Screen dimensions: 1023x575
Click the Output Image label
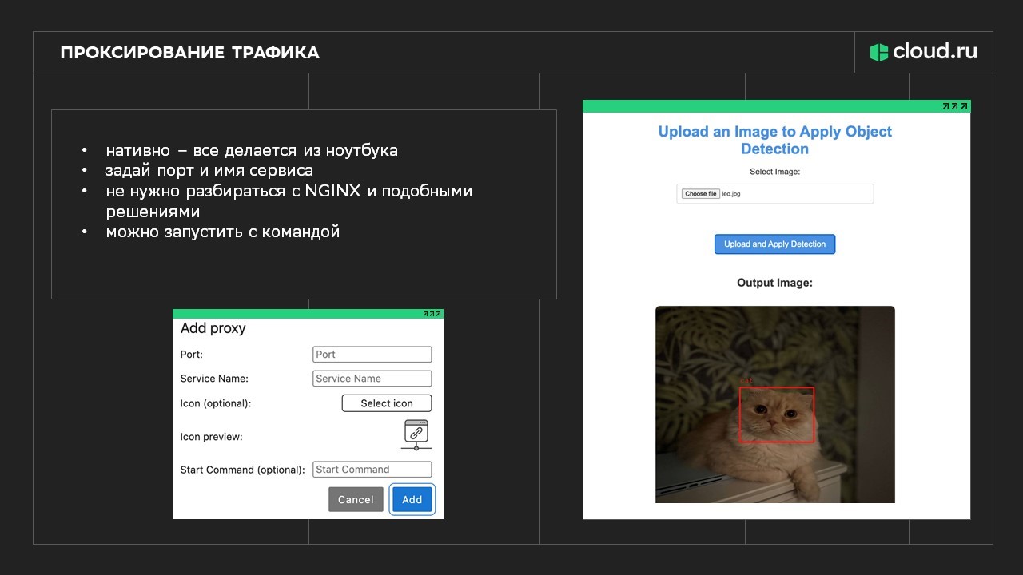774,282
